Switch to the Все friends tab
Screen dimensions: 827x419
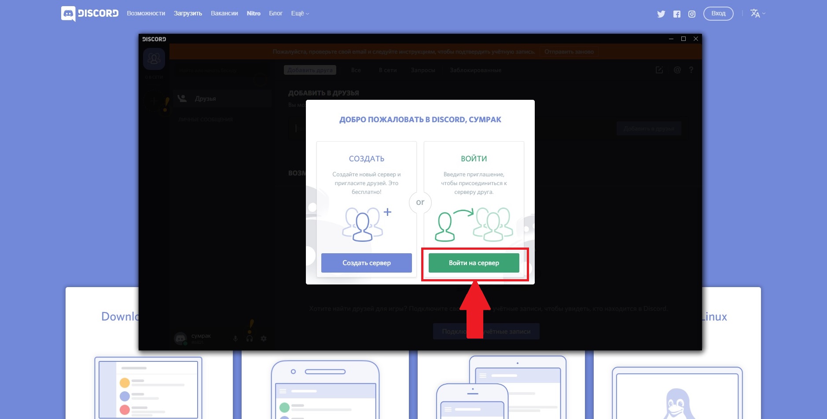tap(356, 70)
